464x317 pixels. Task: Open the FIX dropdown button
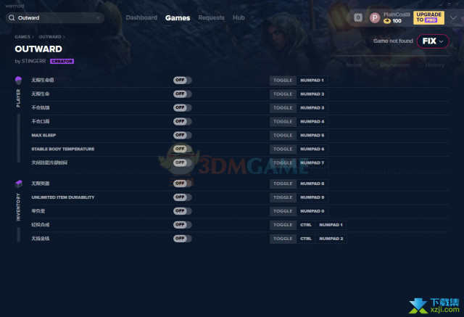(433, 41)
